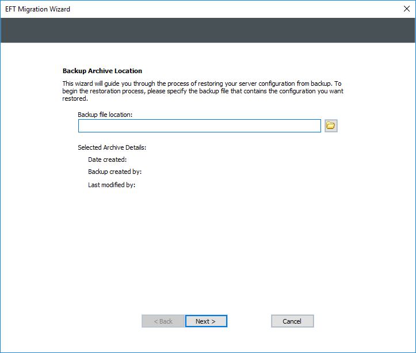Screen dimensions: 416x353
Task: Click the Backup Archive Location heading
Action: coord(102,71)
